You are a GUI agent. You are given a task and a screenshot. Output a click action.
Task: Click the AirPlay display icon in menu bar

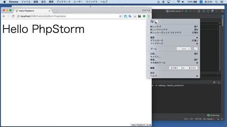[168, 2]
